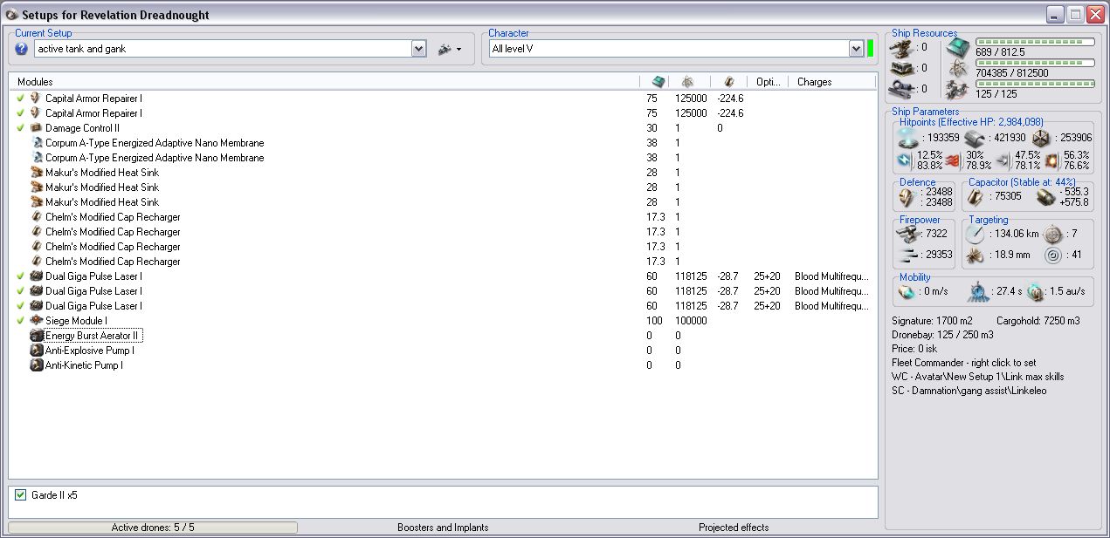Screen dimensions: 1110x538
Task: Select first Capital Armor Repairer I icon
Action: 36,99
